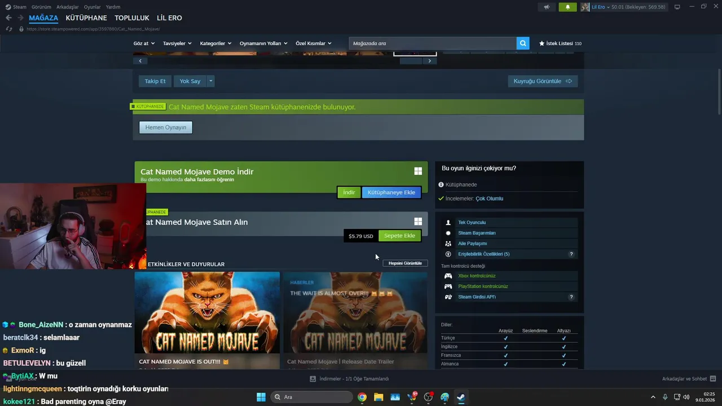Open the Arkadaşlar ve Sohbet icon
Screen dimensions: 722x406
click(712, 379)
